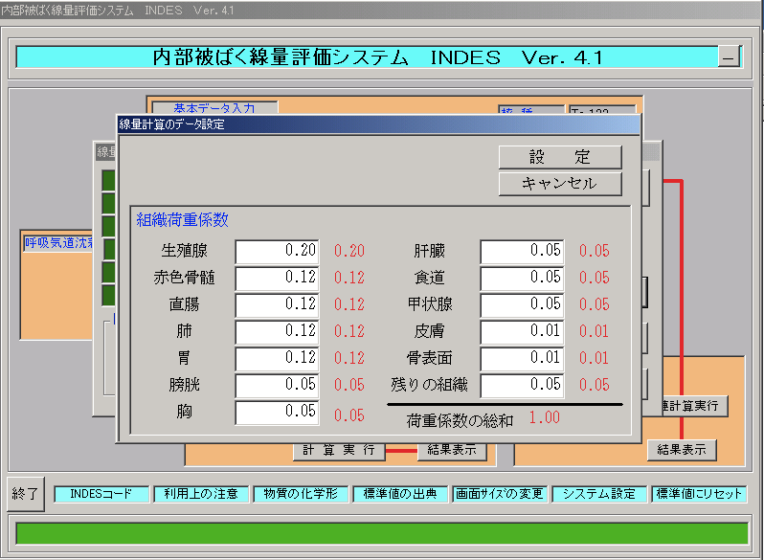Screen dimensions: 764x560
Task: Open the INDESコード button
Action: click(102, 494)
